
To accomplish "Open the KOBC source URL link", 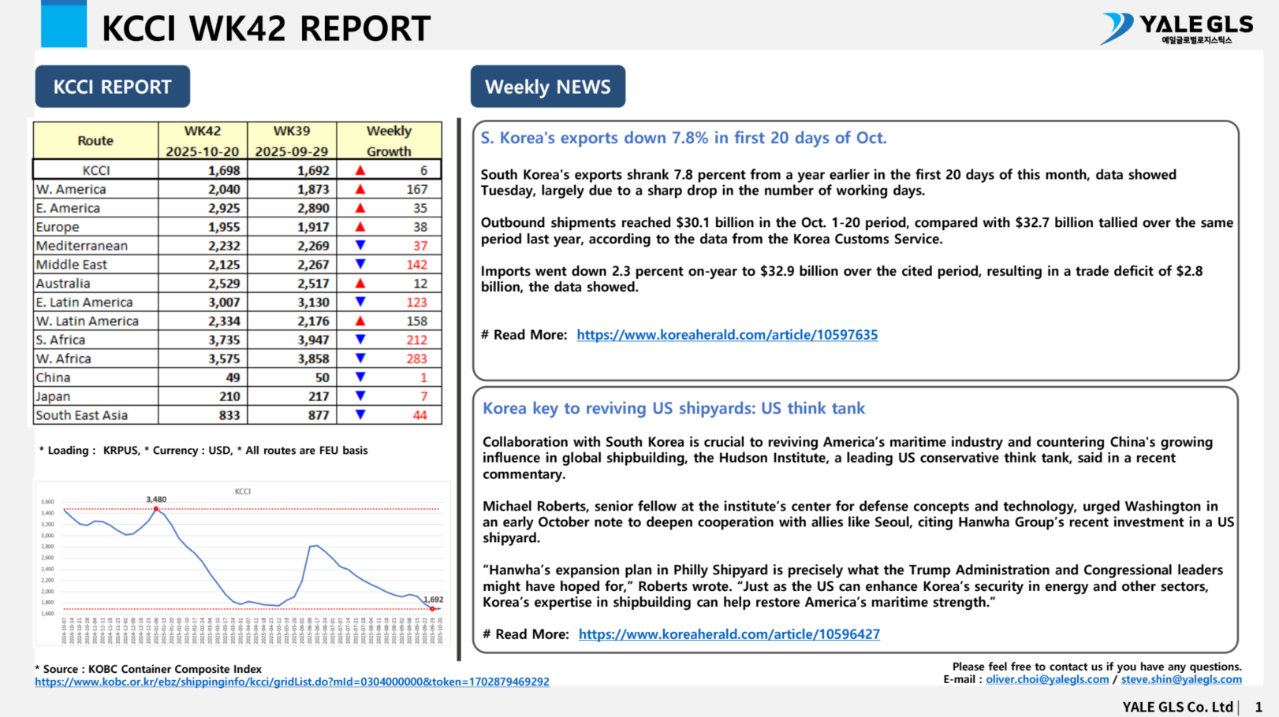I will coord(292,682).
